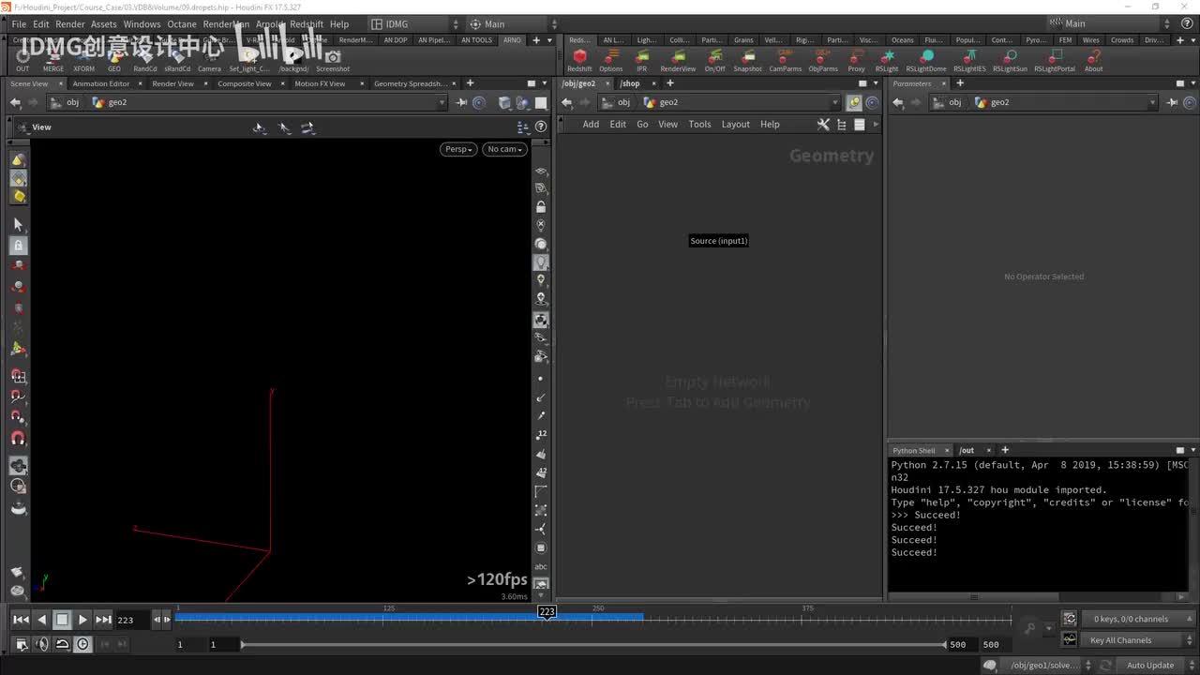Click the ObjParms shelf tool
The image size is (1200, 675).
click(x=823, y=57)
